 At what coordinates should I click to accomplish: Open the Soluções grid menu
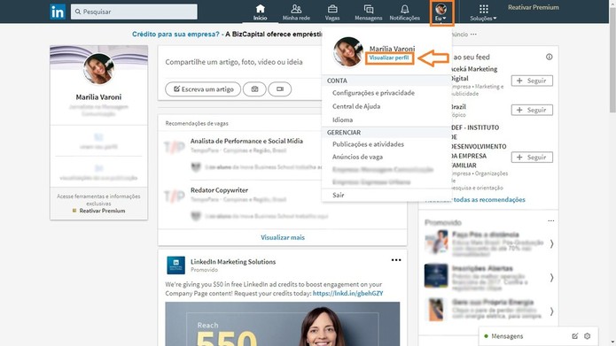pos(484,12)
